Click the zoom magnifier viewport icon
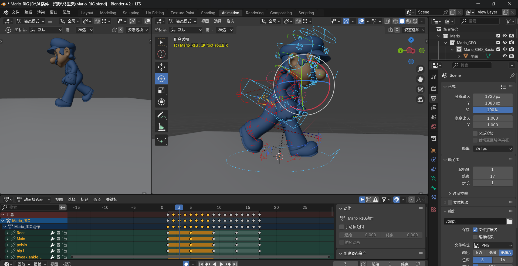 (420, 69)
